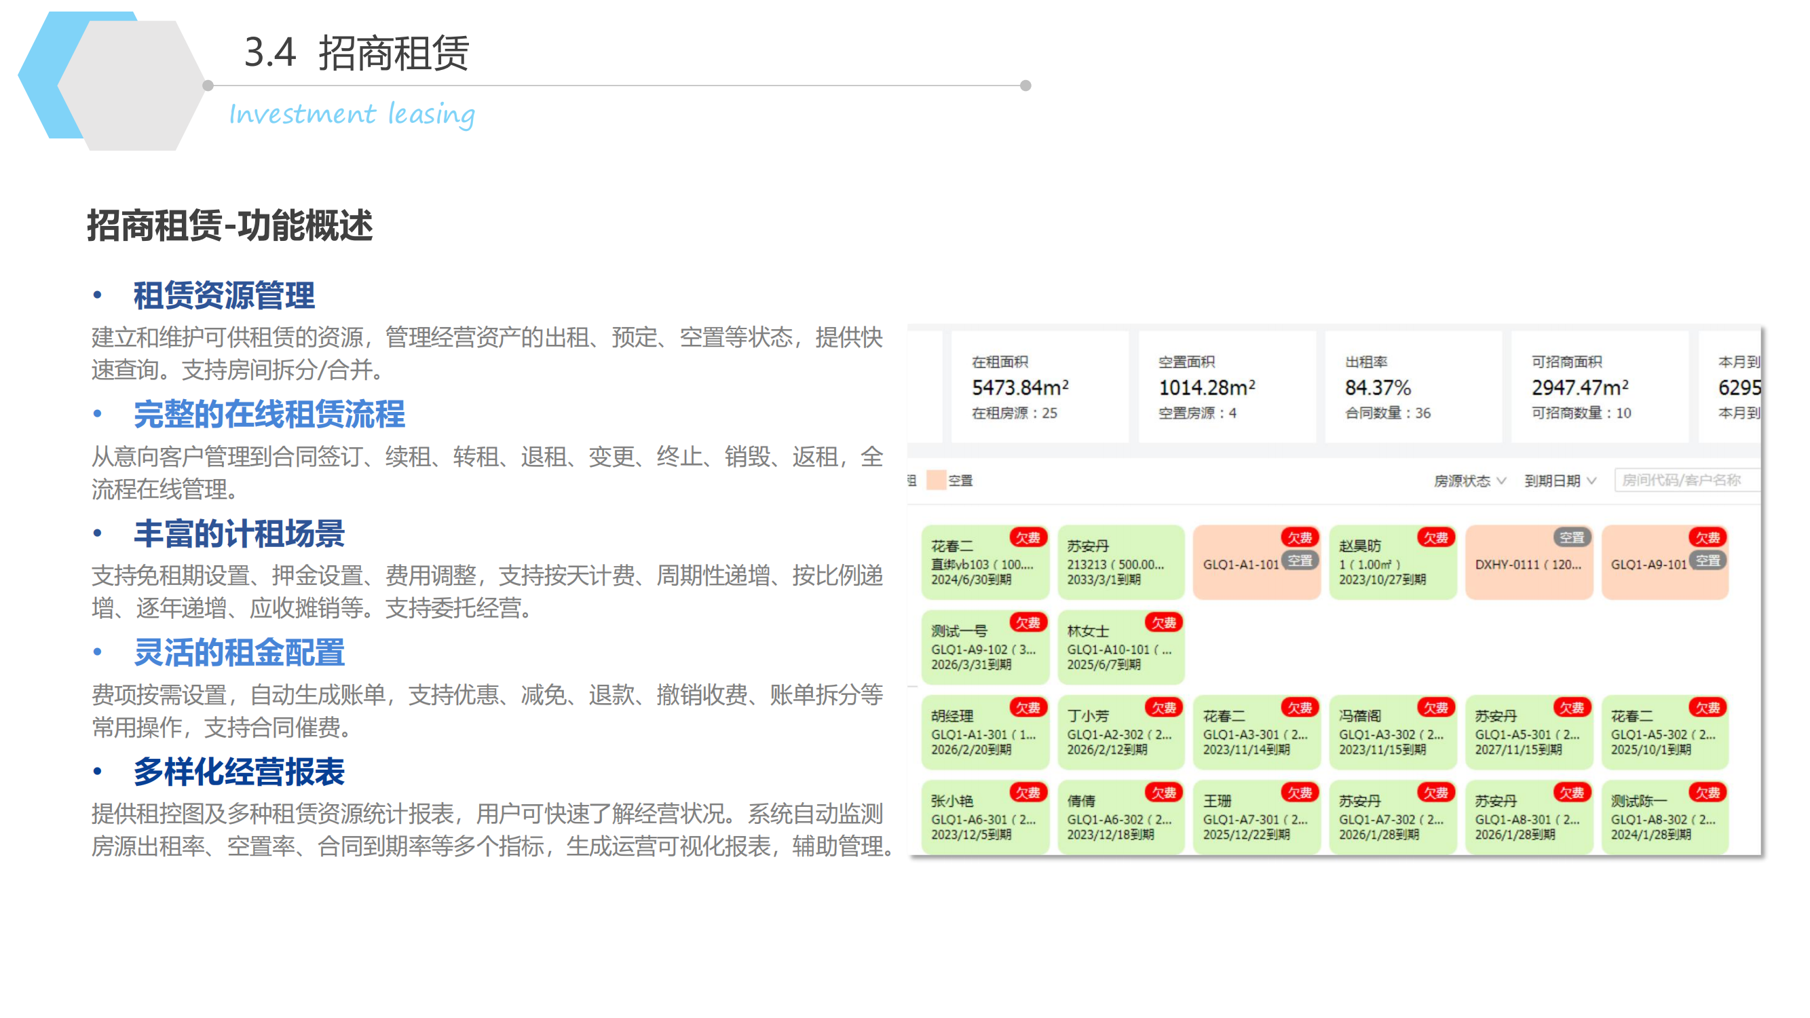Click 欠费 badge on 王珊 card
1810x1018 pixels.
[x=1299, y=793]
